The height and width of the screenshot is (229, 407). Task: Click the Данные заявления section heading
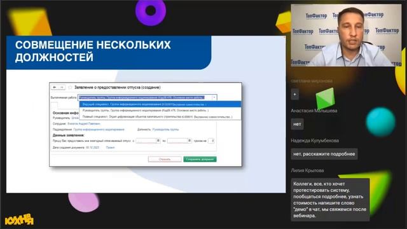[68, 135]
